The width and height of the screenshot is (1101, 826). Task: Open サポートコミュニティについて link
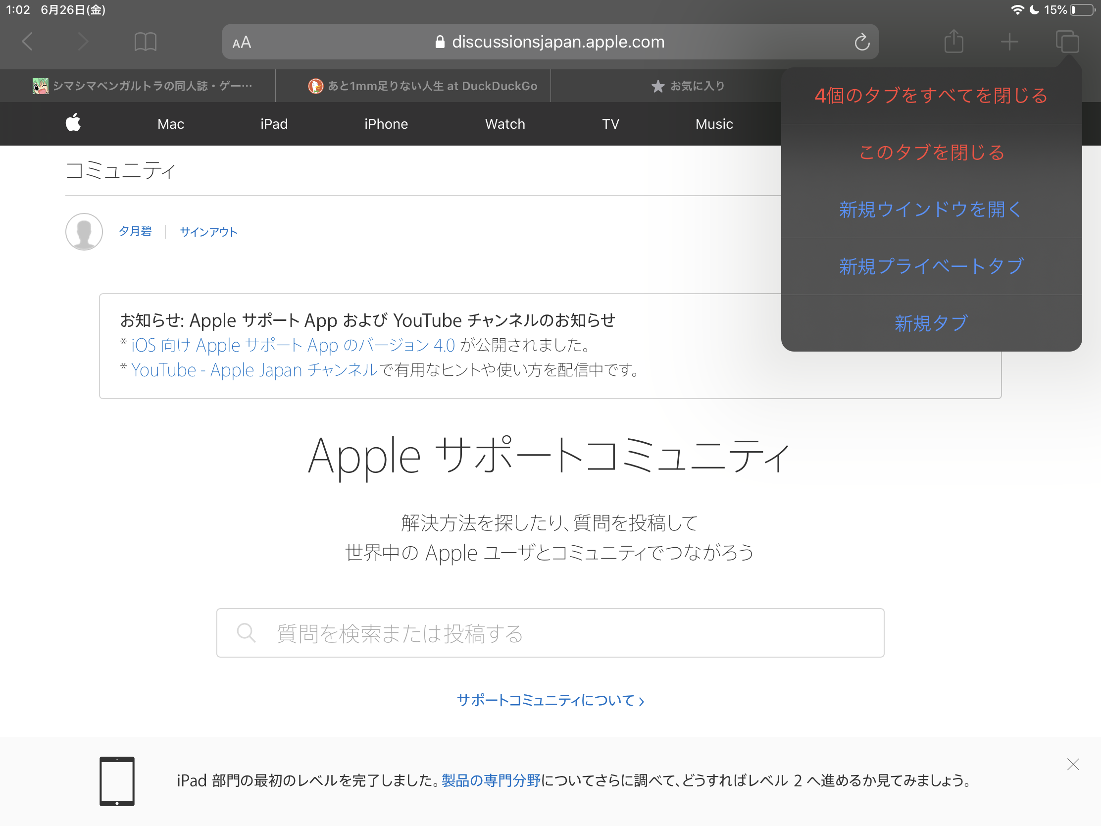click(550, 701)
